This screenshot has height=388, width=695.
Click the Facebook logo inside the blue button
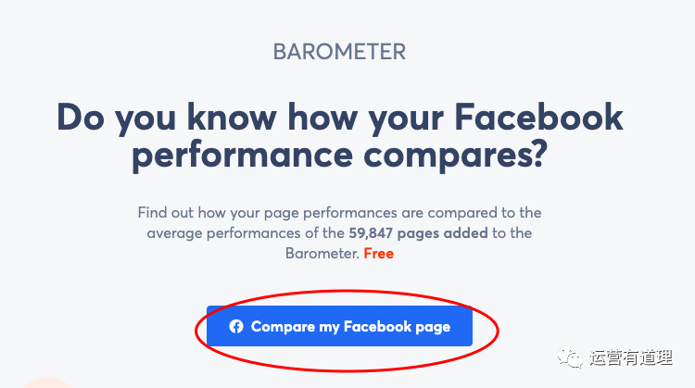click(x=236, y=327)
